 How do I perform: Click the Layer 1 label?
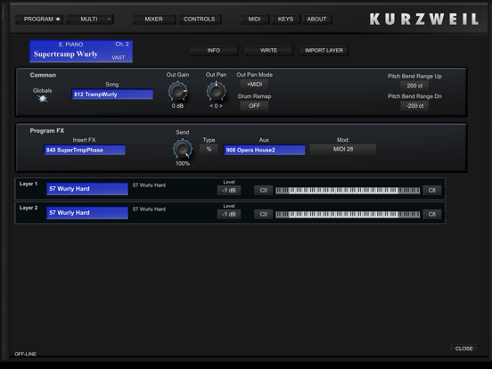coord(29,184)
